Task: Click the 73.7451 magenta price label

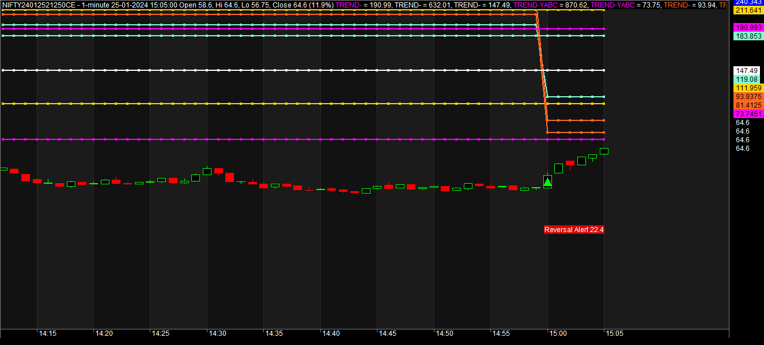Action: (x=748, y=114)
